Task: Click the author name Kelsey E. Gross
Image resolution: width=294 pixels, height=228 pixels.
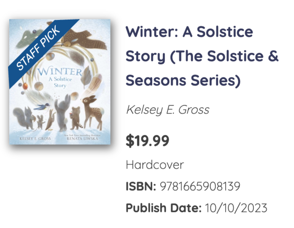Action: (167, 110)
